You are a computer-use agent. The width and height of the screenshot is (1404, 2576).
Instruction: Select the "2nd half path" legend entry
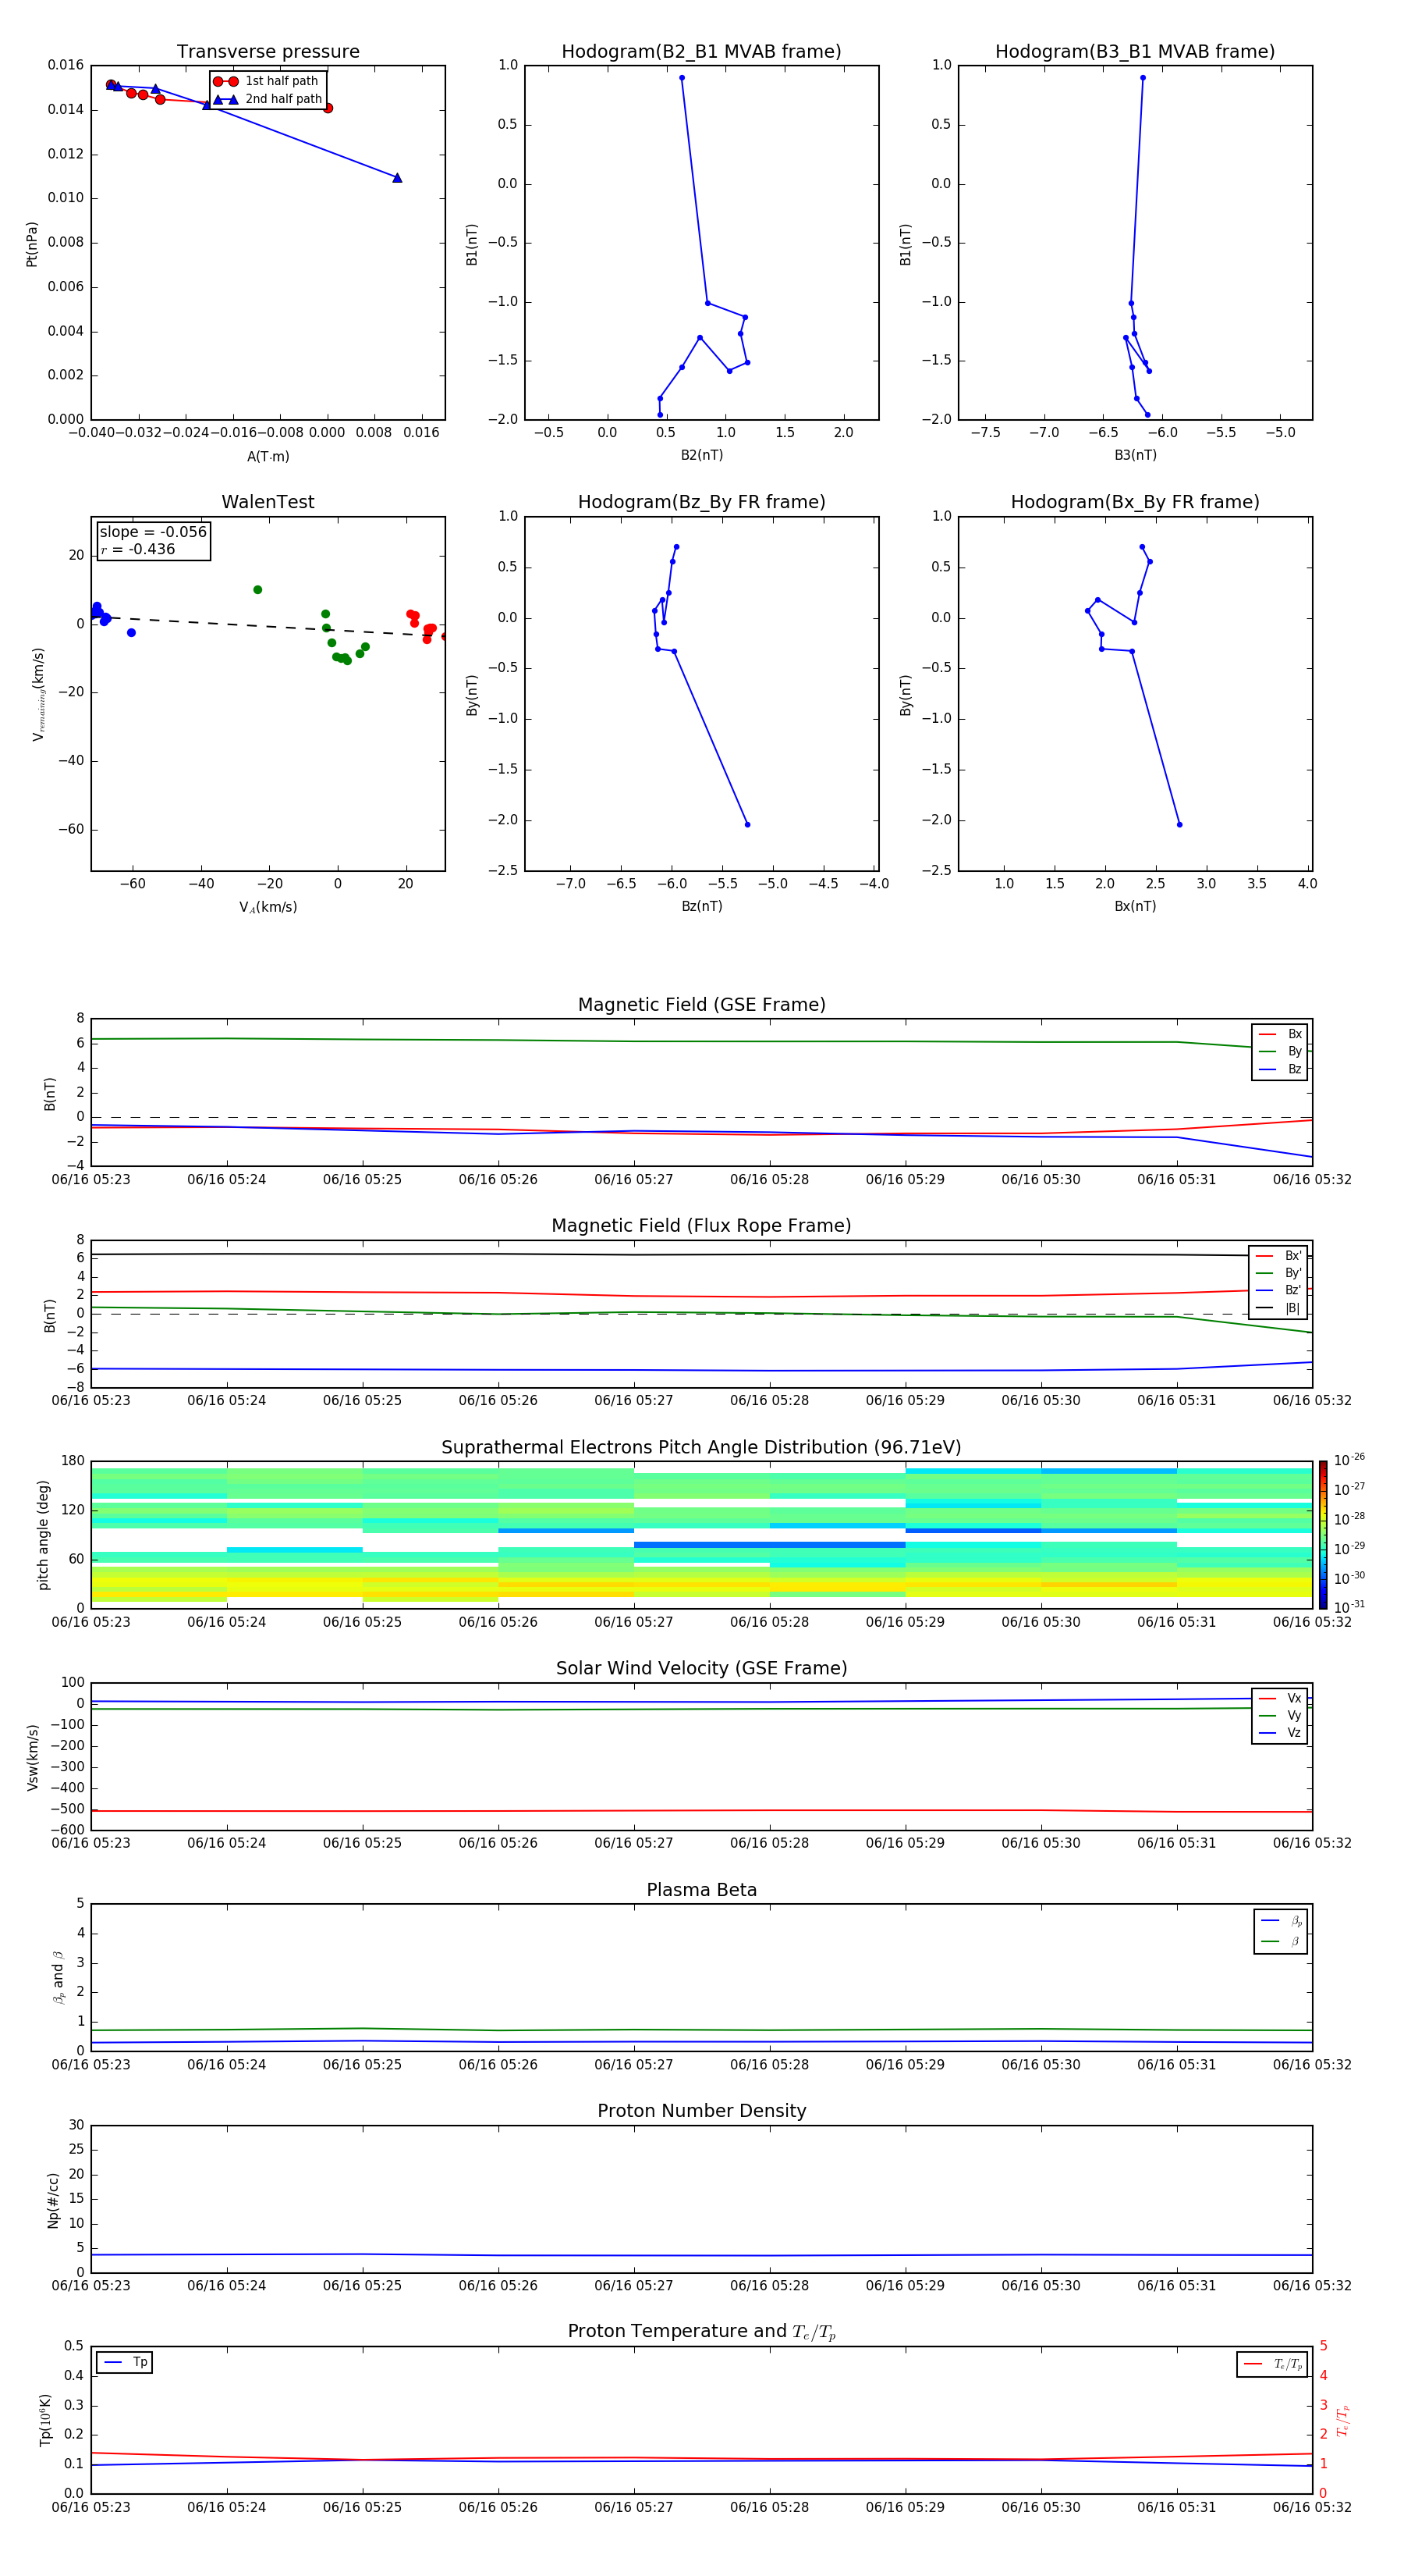pyautogui.click(x=267, y=99)
